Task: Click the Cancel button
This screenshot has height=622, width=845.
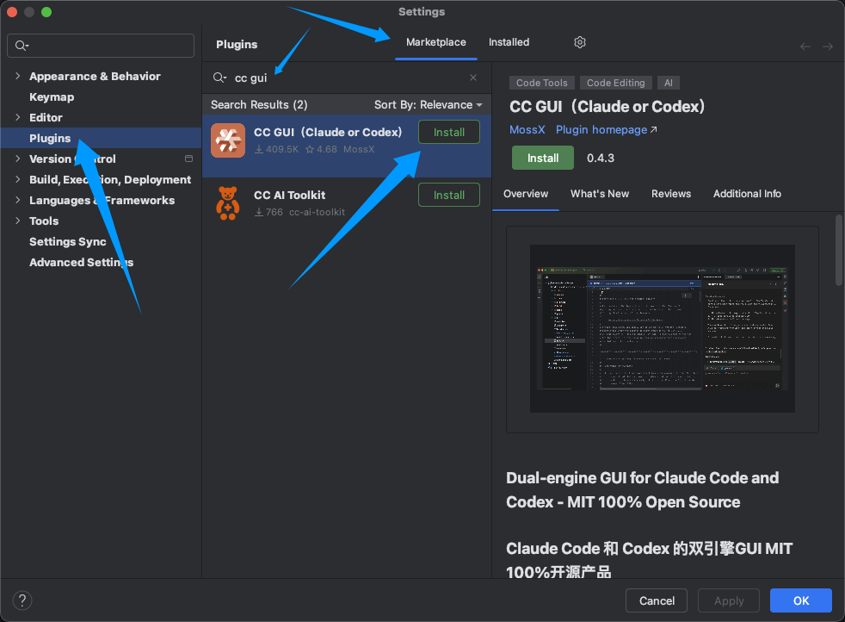Action: click(657, 600)
